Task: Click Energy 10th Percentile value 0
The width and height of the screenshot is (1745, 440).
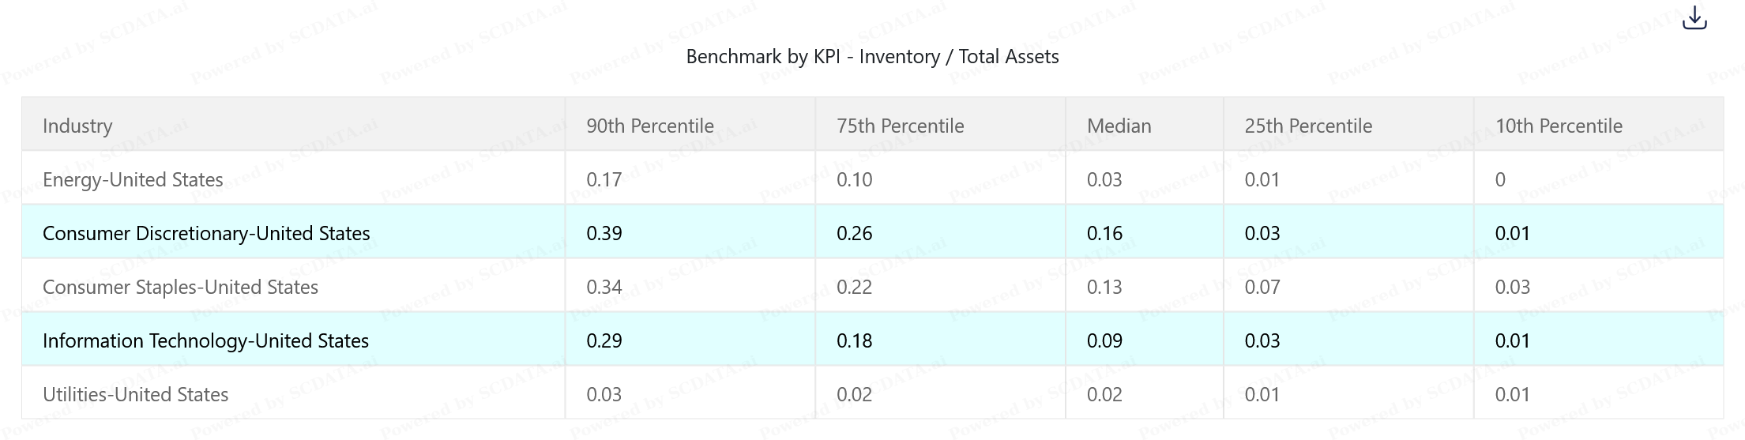Action: coord(1500,179)
